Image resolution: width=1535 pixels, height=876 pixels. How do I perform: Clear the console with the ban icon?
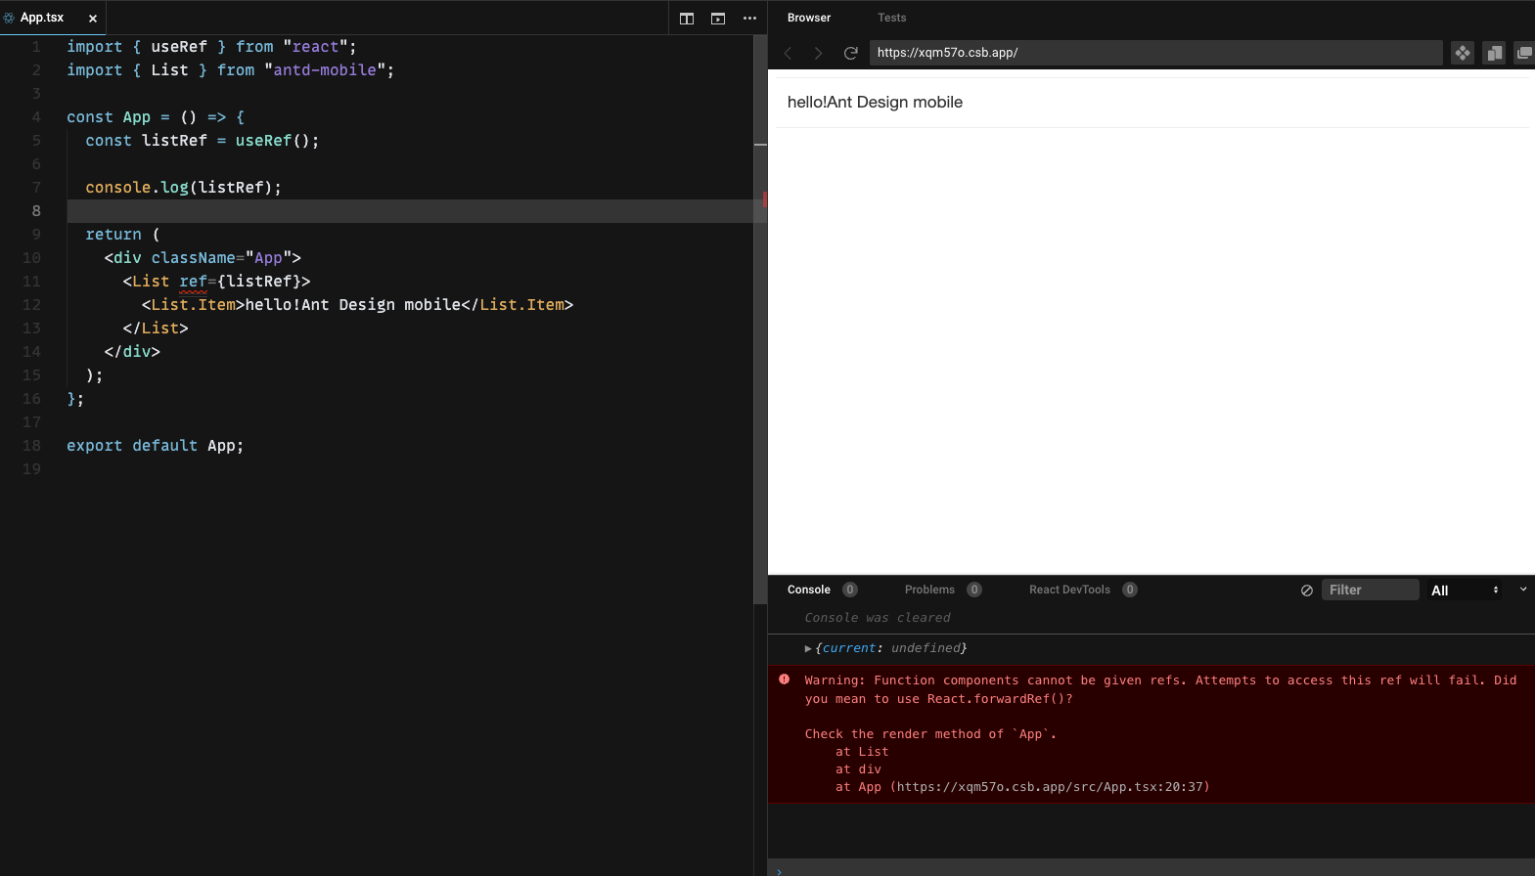click(x=1307, y=591)
